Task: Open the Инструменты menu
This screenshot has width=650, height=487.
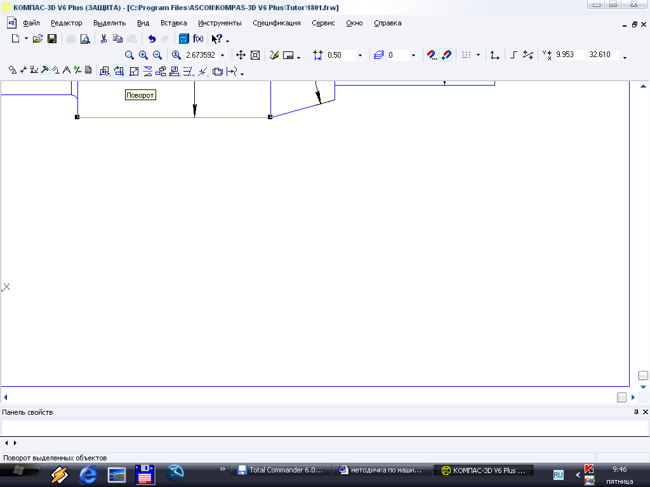Action: coord(220,23)
